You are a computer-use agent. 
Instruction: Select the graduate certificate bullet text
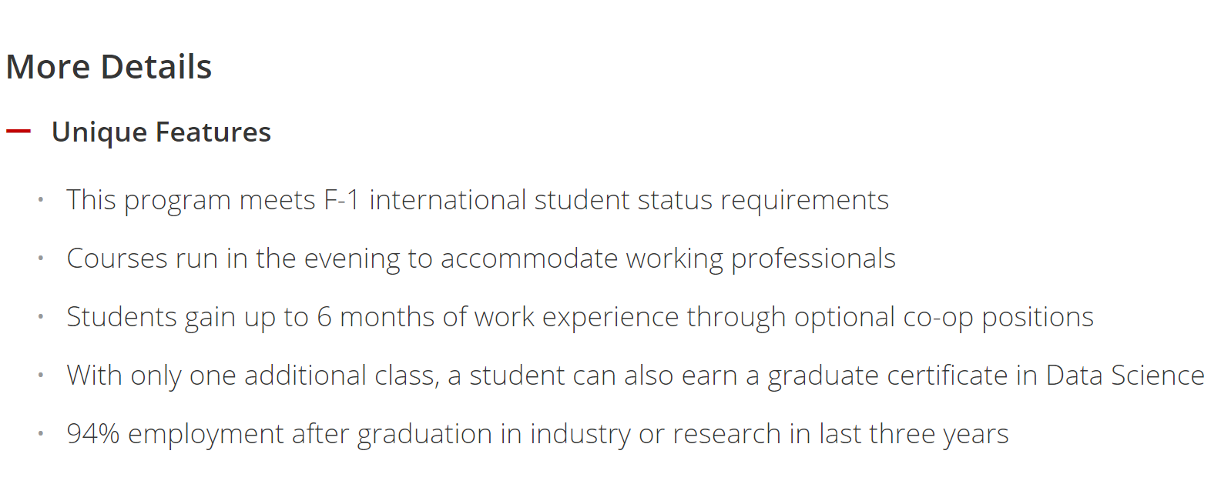[x=636, y=376]
